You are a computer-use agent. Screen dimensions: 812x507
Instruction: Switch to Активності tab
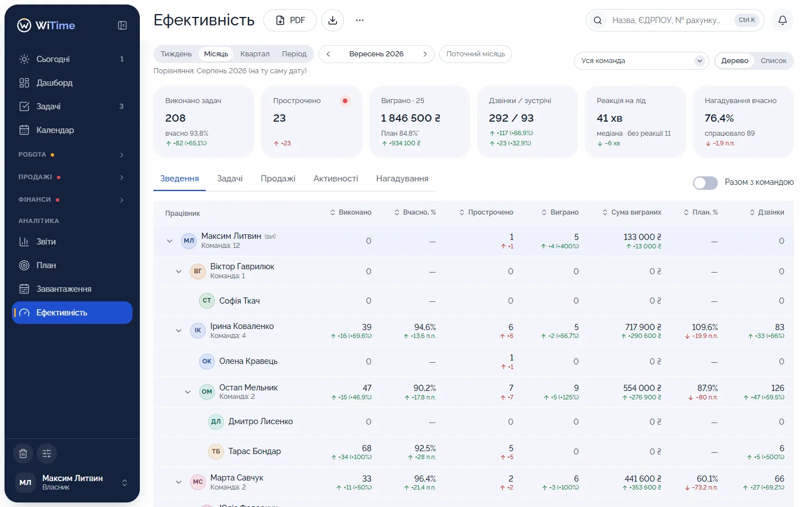336,179
